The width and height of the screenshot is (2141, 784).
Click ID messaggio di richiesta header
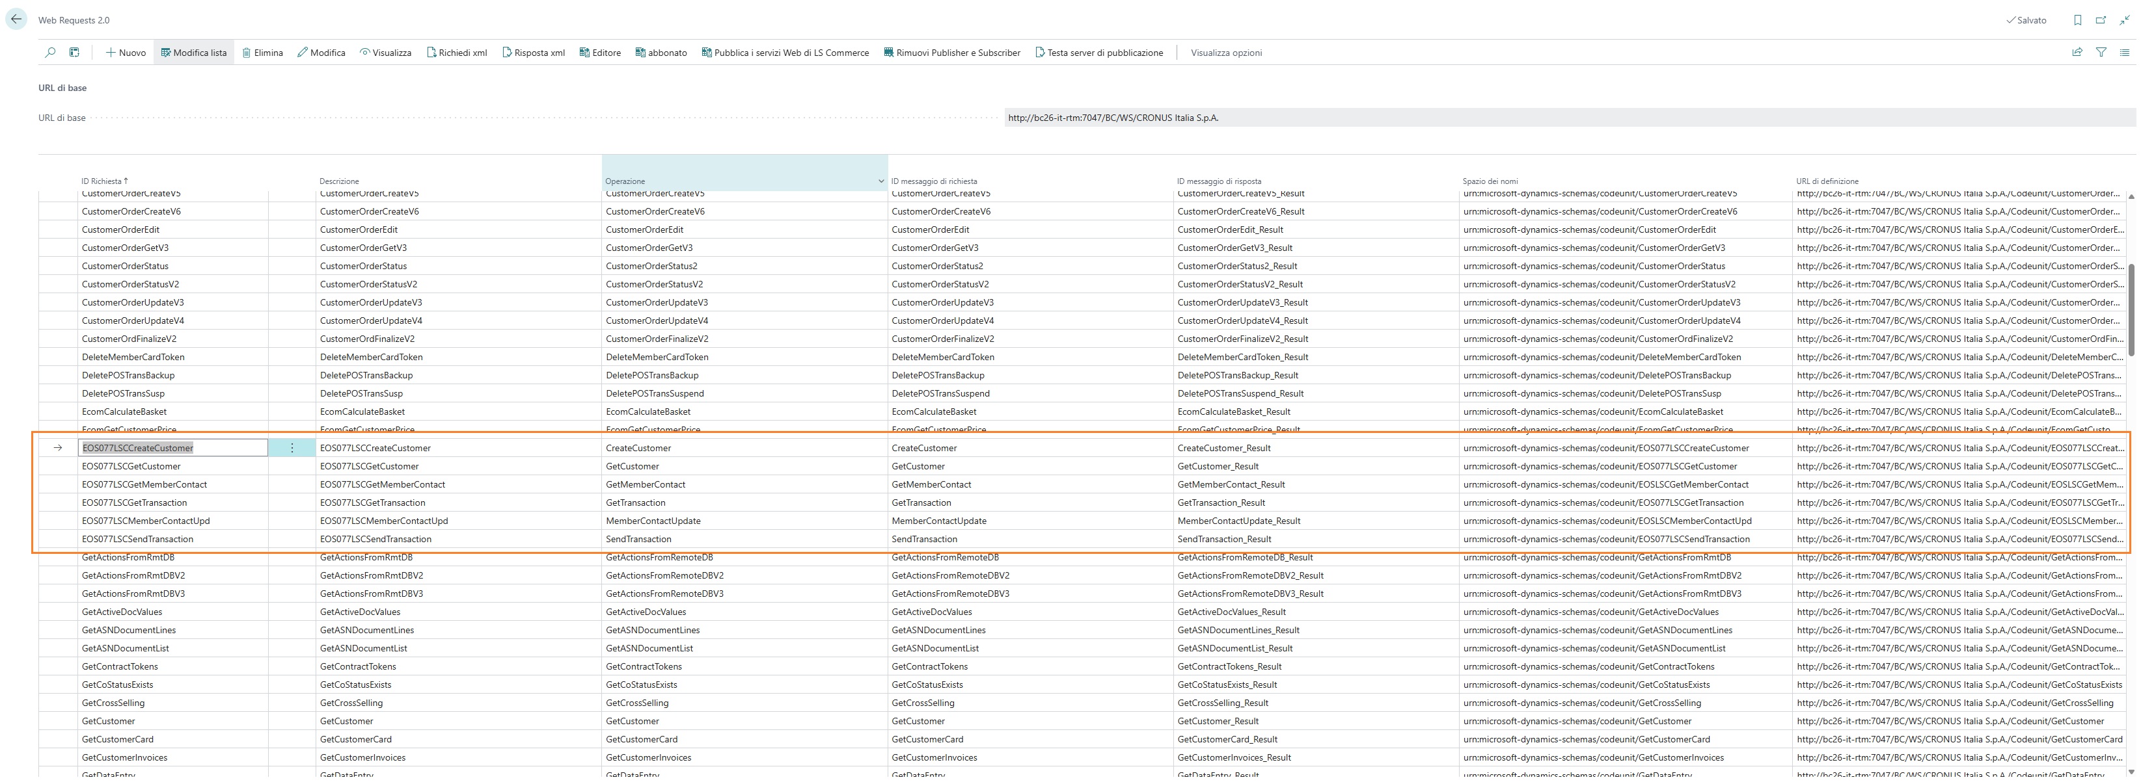pyautogui.click(x=934, y=181)
